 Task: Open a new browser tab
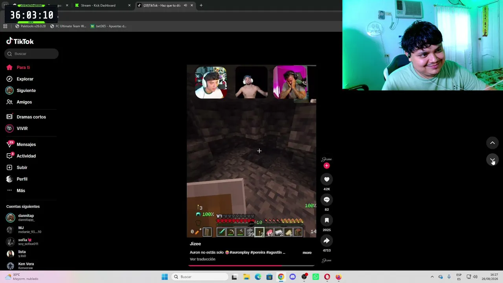tap(201, 6)
